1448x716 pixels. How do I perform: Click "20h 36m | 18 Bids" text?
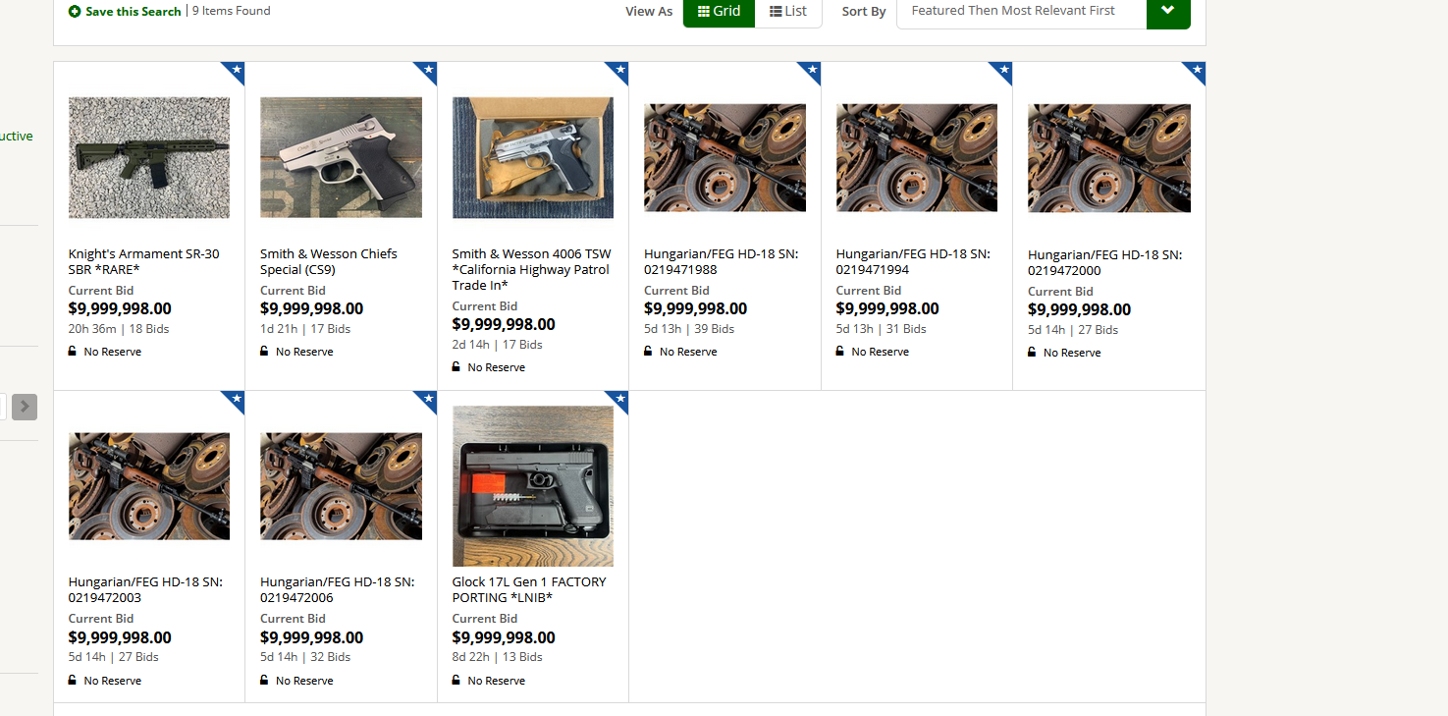[x=119, y=329]
